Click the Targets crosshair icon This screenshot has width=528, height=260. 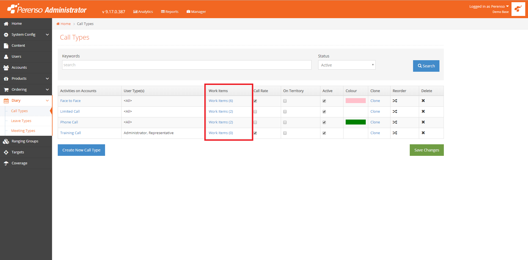coord(6,153)
